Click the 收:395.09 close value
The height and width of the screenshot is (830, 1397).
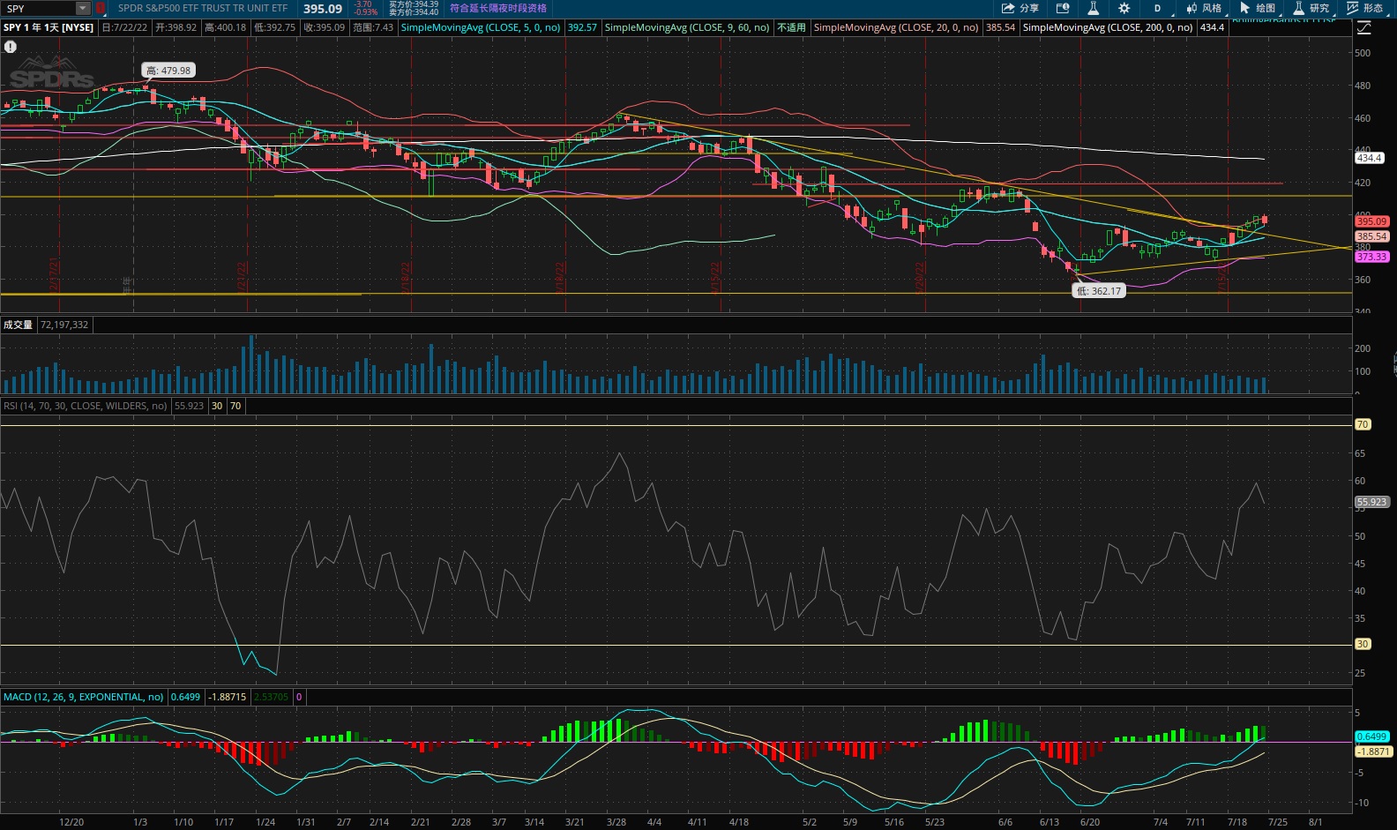pyautogui.click(x=325, y=27)
